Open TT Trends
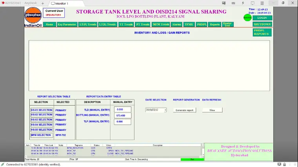 click(126, 25)
